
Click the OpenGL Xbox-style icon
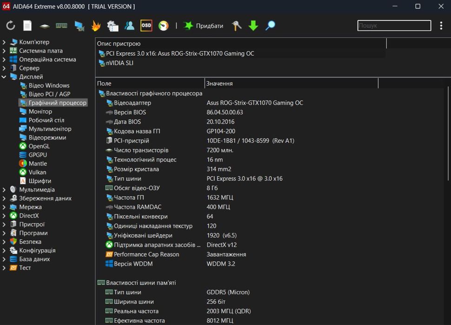(23, 146)
